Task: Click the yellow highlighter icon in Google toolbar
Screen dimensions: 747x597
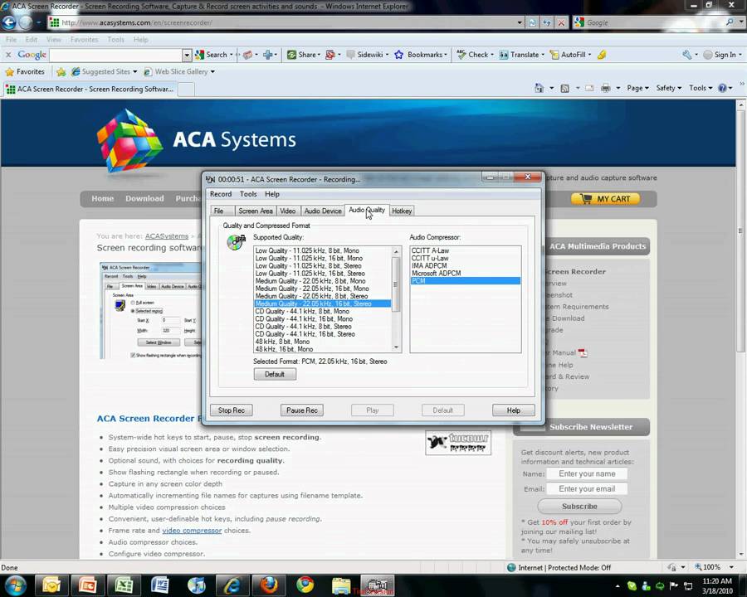Action: 602,55
